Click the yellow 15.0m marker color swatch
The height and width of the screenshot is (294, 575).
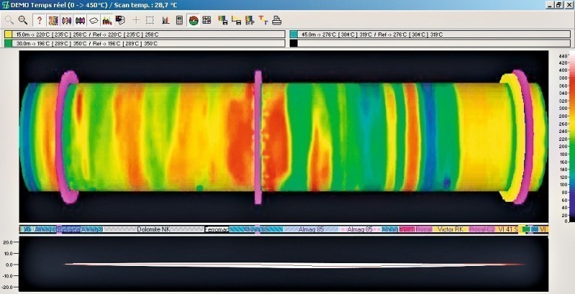[x=8, y=34]
